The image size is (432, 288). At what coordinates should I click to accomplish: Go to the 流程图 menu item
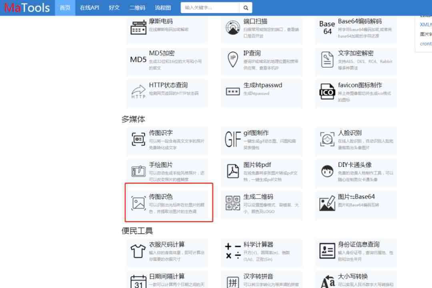coord(163,8)
